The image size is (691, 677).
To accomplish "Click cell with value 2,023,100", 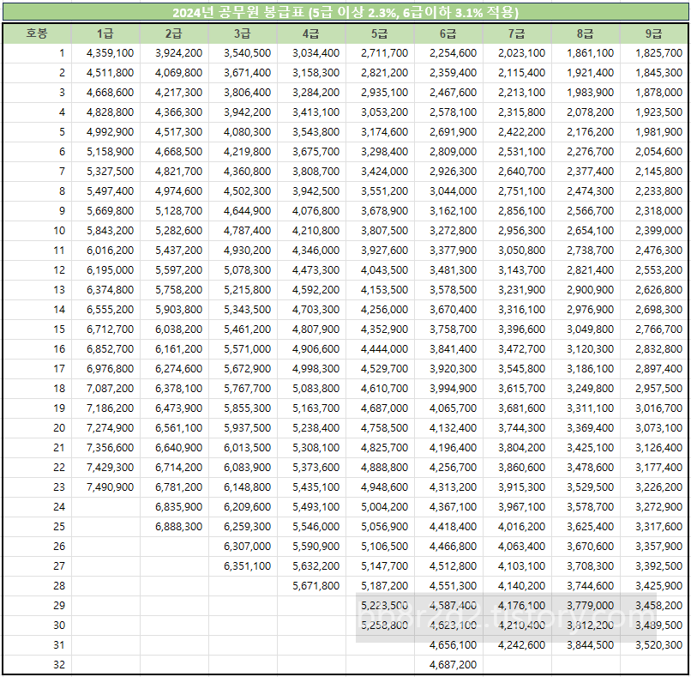I will click(517, 53).
